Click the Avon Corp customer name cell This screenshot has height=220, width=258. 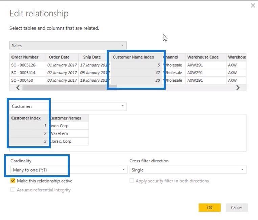[68, 126]
